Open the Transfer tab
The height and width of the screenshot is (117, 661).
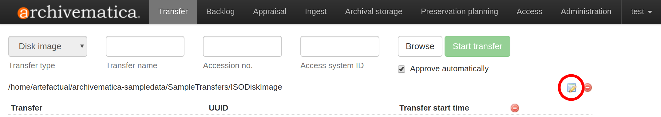click(173, 12)
